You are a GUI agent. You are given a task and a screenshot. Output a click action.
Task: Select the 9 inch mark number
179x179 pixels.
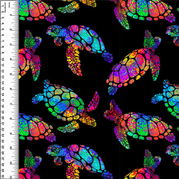(x=11, y=133)
